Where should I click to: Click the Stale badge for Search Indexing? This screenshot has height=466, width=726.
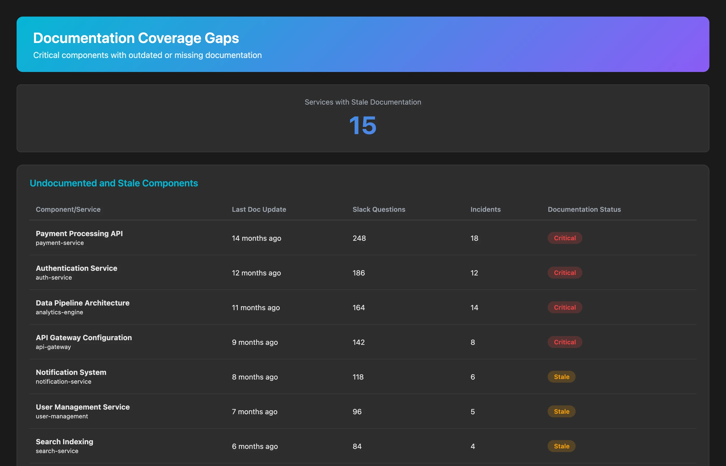pyautogui.click(x=561, y=446)
